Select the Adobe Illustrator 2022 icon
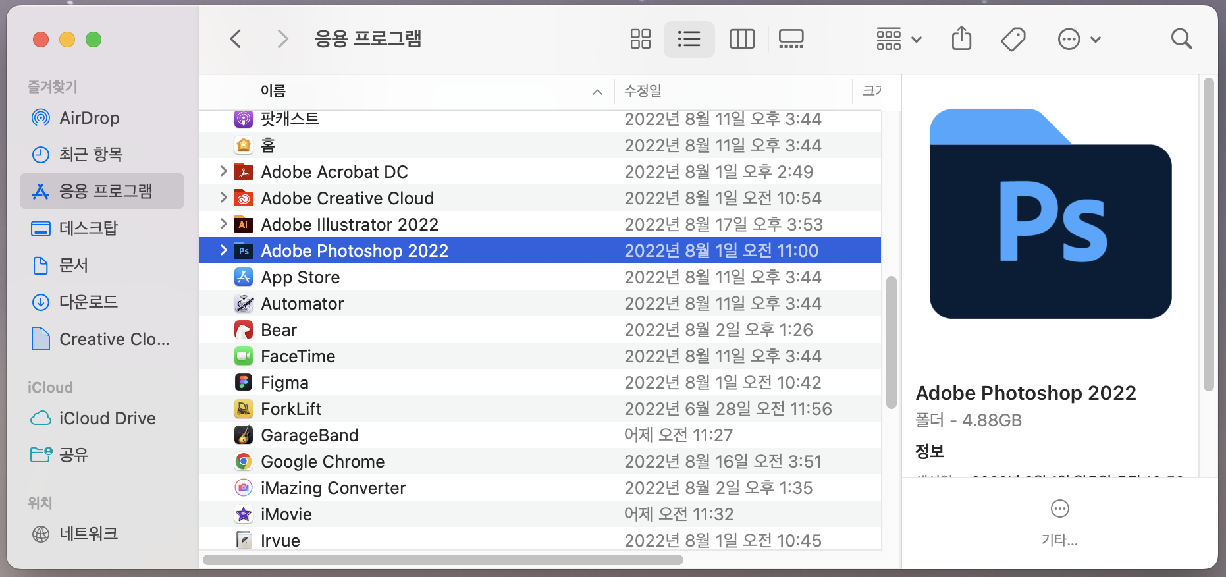1226x577 pixels. (244, 224)
